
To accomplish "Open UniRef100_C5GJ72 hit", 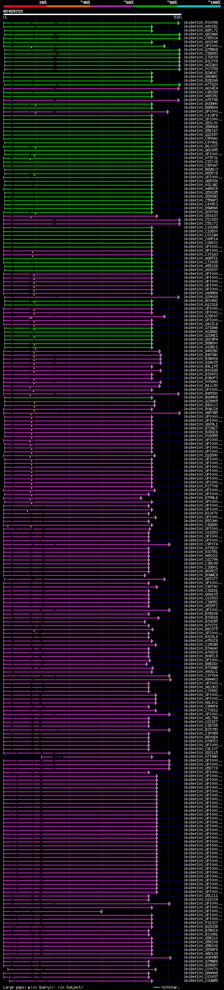I will tap(201, 223).
